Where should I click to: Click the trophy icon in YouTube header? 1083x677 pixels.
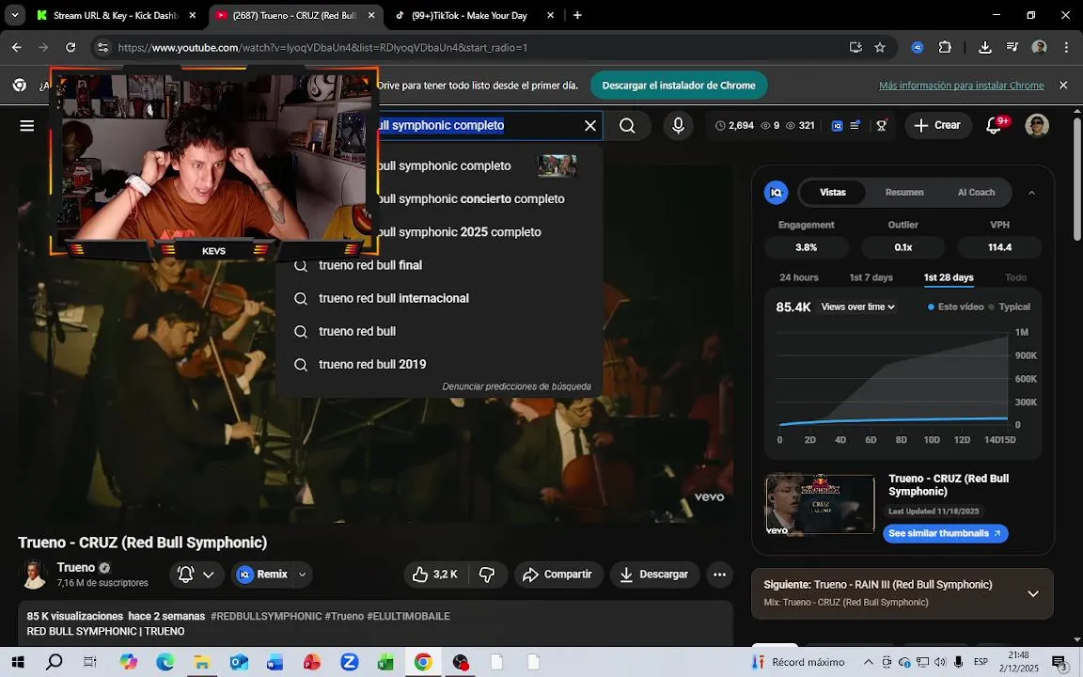881,126
